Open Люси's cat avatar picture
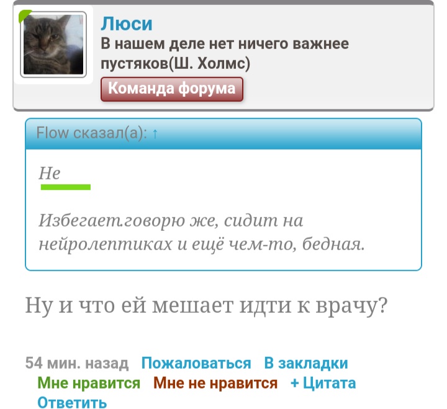The width and height of the screenshot is (447, 409). coord(53,45)
